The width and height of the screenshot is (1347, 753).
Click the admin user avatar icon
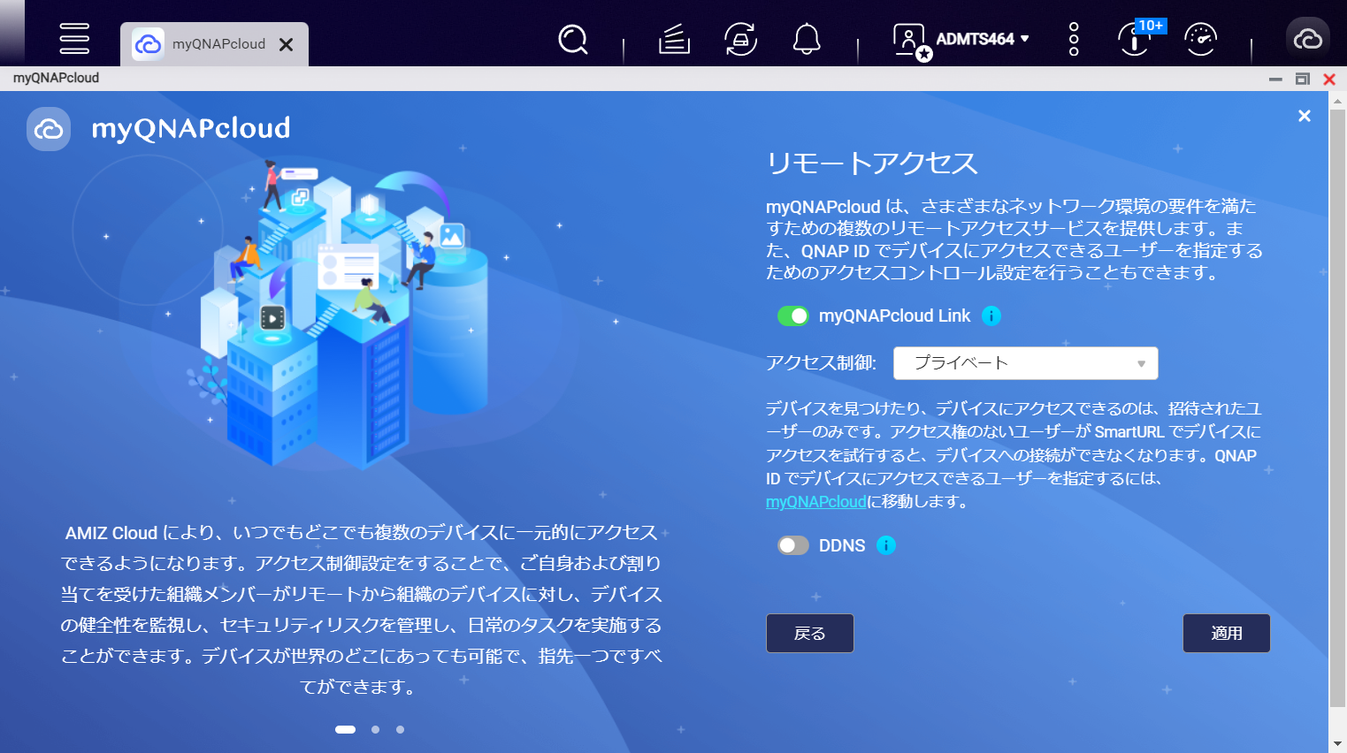[x=910, y=41]
